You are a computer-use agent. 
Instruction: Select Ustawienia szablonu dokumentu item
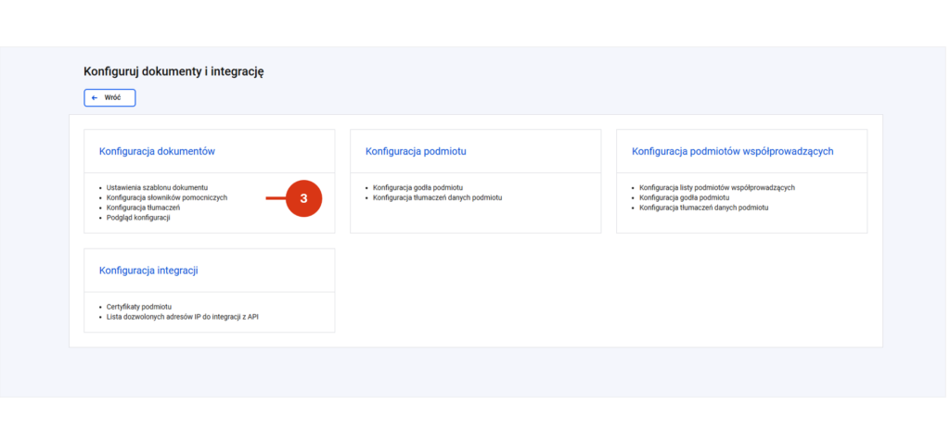coord(157,188)
